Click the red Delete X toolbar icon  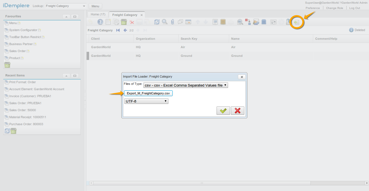[x=132, y=22]
